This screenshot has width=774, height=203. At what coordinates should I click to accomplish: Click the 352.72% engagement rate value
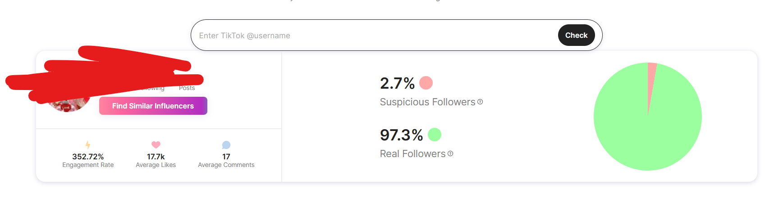coord(88,157)
